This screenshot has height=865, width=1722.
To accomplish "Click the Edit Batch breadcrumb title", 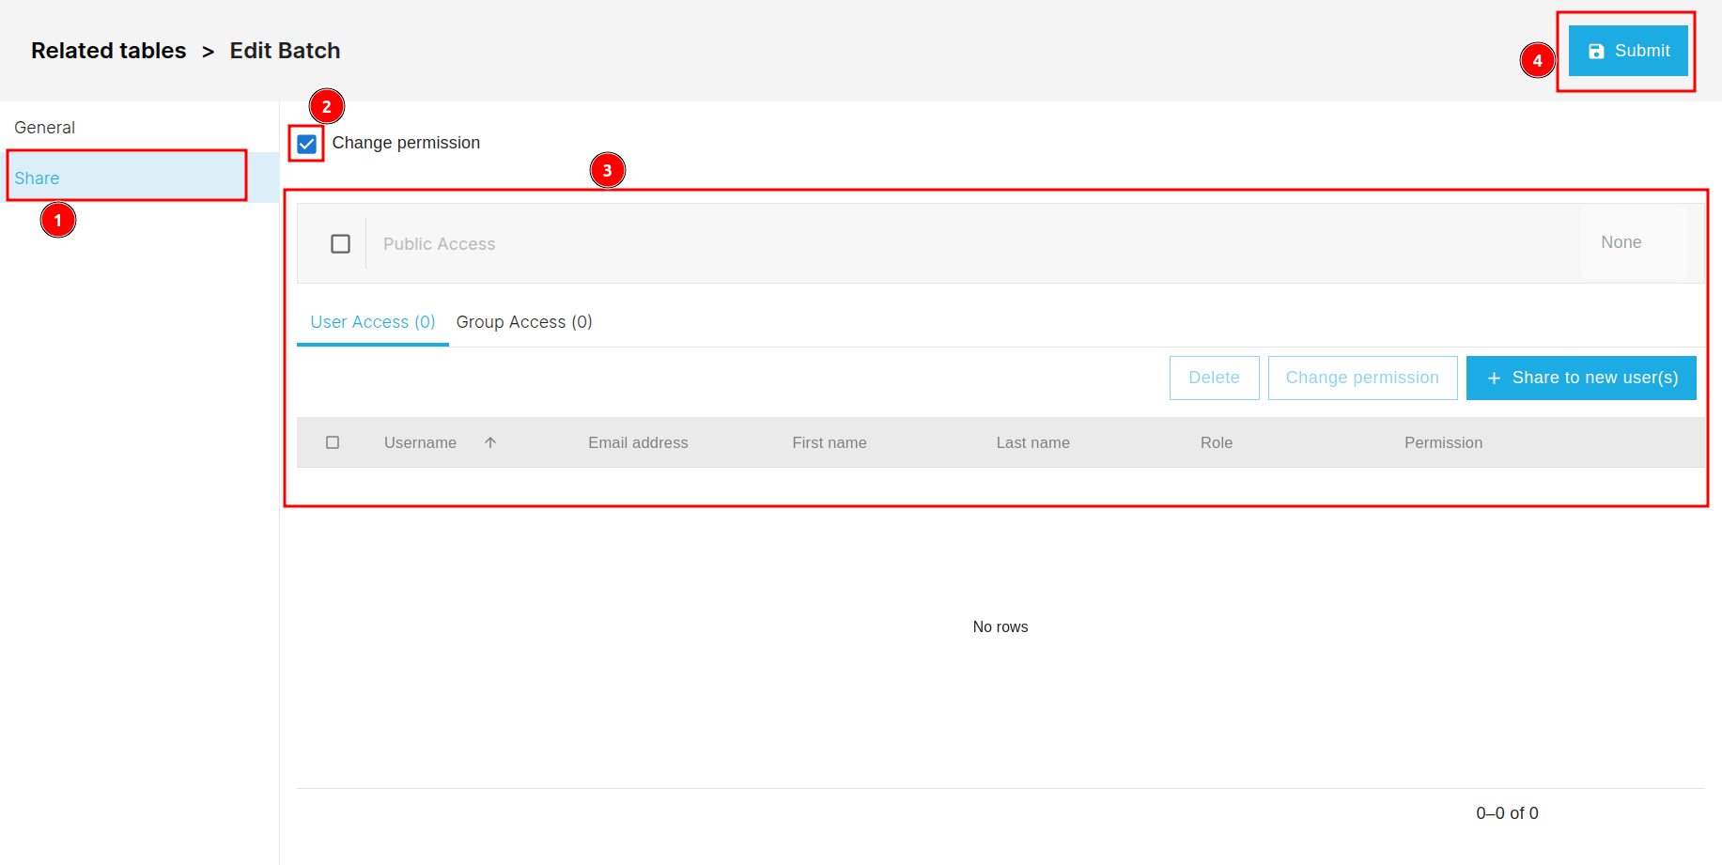I will (x=285, y=51).
